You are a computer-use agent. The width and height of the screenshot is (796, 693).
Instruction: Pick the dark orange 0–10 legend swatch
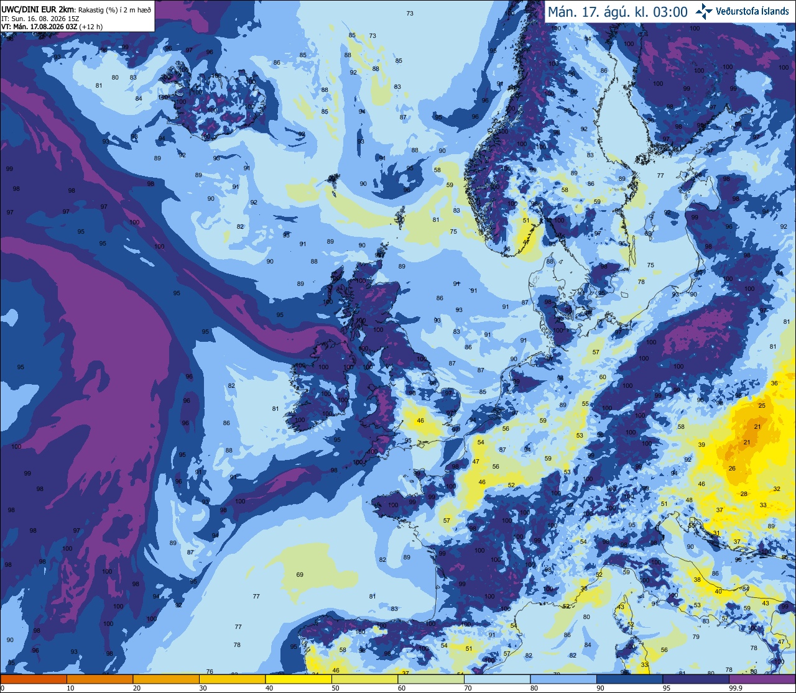(x=34, y=679)
